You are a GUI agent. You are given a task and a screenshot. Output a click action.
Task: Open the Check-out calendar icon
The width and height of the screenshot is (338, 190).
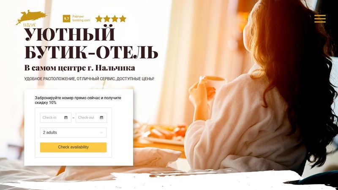click(x=101, y=118)
